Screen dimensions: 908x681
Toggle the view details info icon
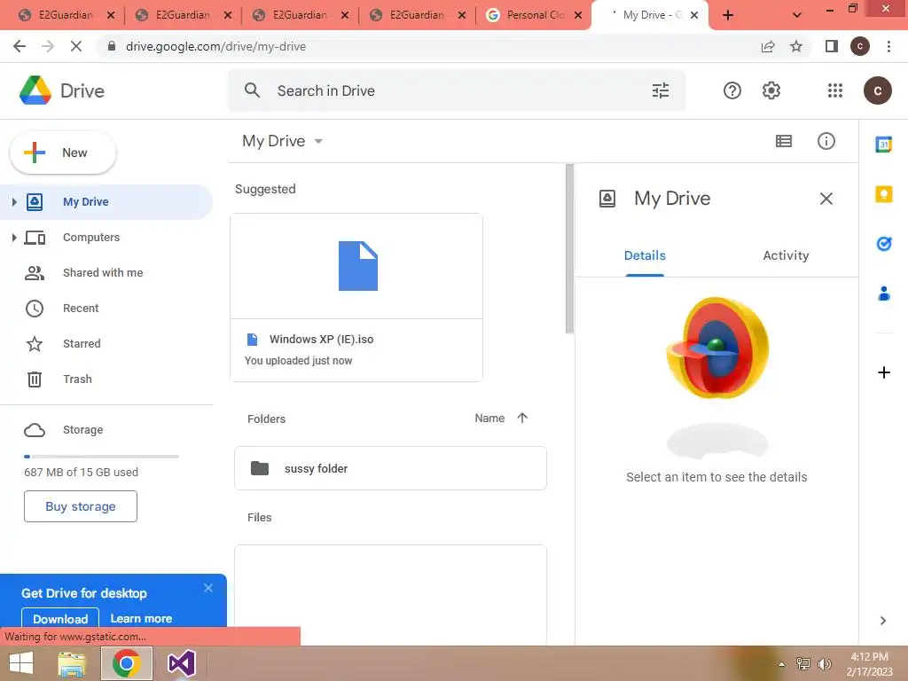[x=826, y=141]
